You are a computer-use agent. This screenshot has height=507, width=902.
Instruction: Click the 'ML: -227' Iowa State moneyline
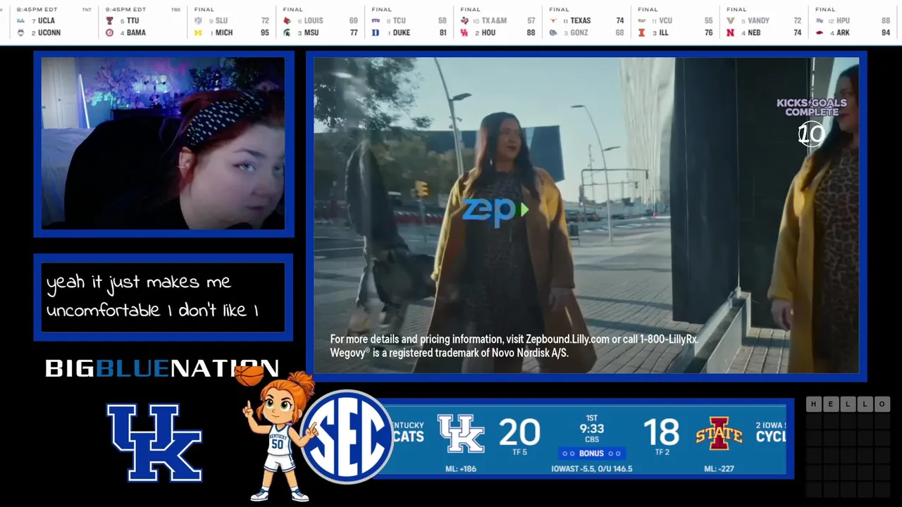(x=719, y=468)
